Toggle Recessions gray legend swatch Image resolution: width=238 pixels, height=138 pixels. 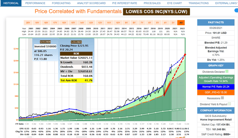click(x=222, y=98)
